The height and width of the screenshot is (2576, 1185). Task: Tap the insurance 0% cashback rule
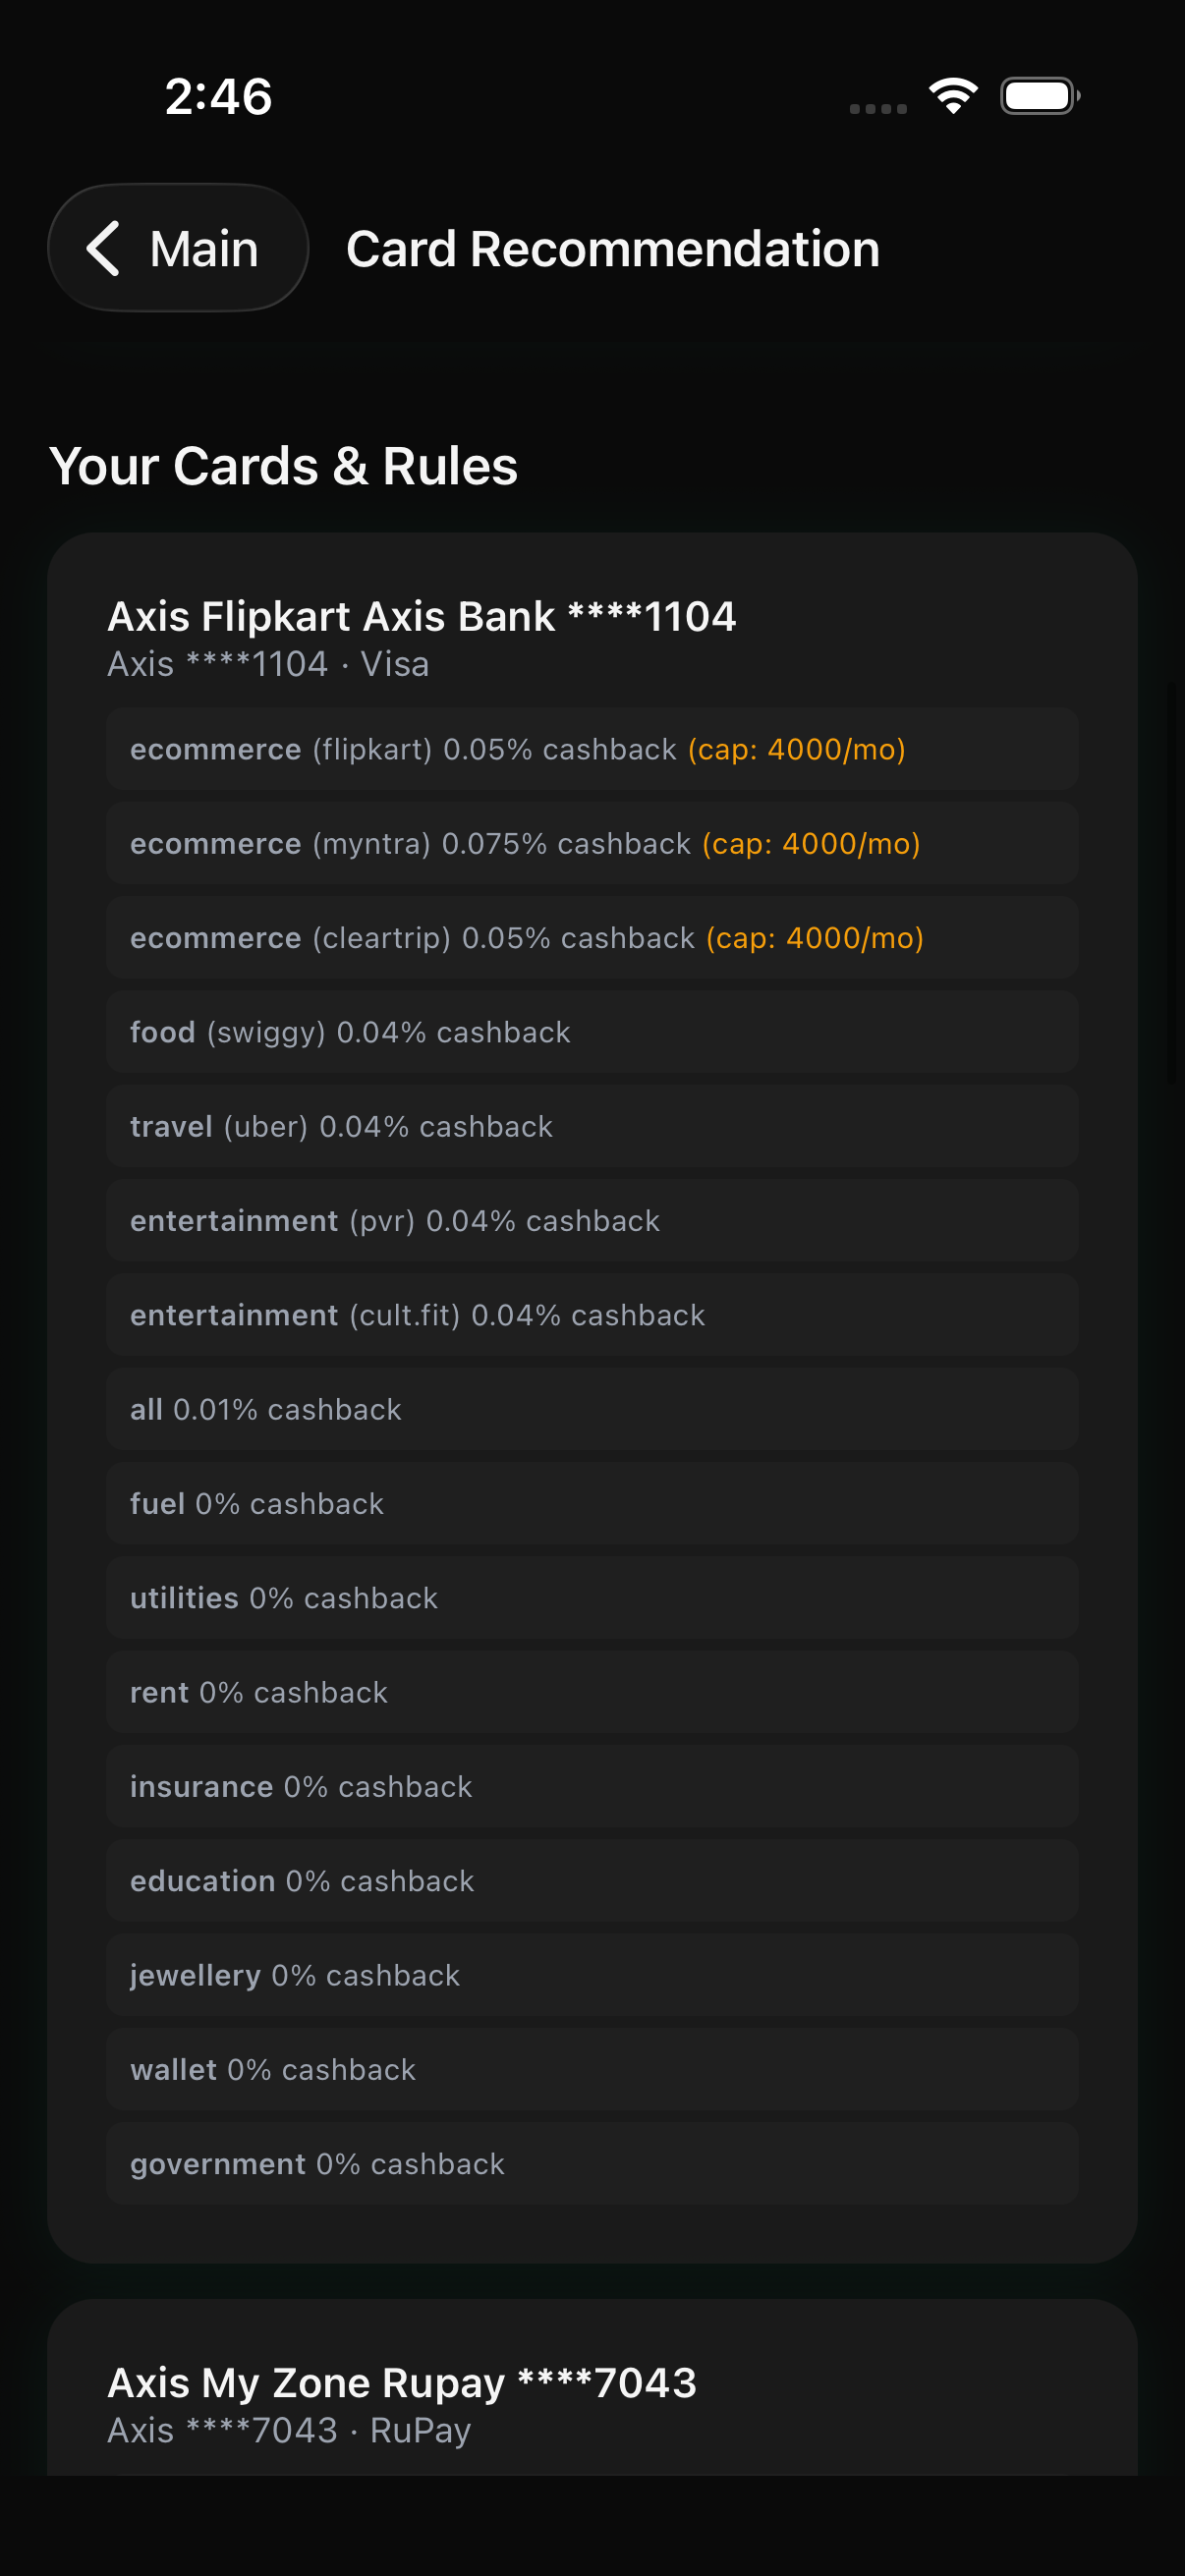tap(591, 1786)
